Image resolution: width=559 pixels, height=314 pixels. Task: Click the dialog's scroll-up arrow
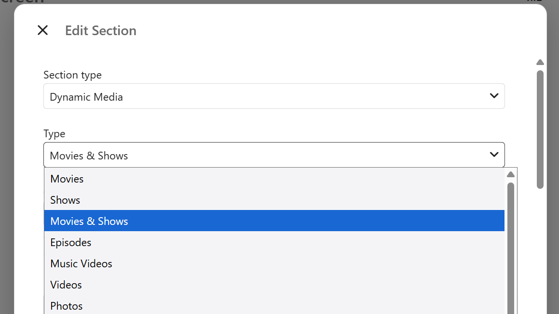[x=540, y=62]
